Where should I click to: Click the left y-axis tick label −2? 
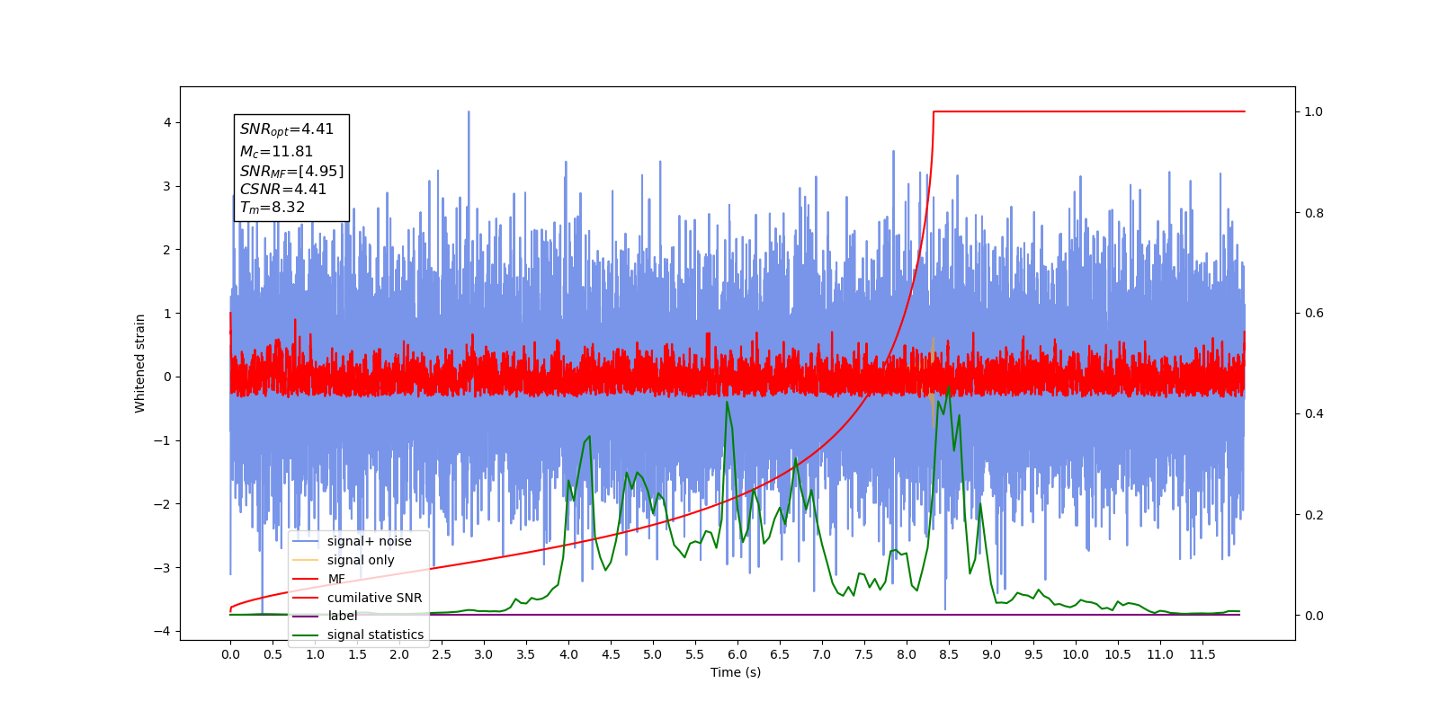pos(163,504)
